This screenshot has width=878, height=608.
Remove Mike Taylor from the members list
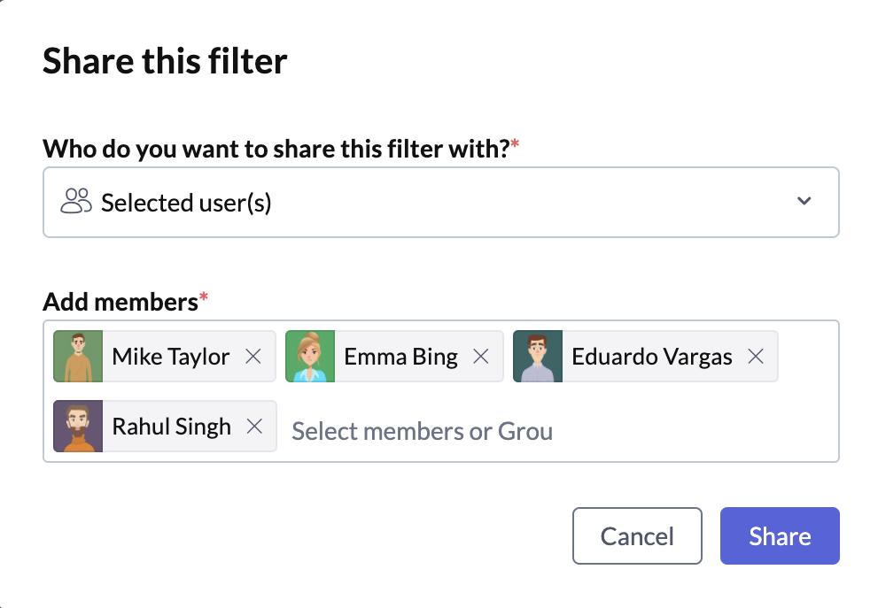tap(253, 357)
